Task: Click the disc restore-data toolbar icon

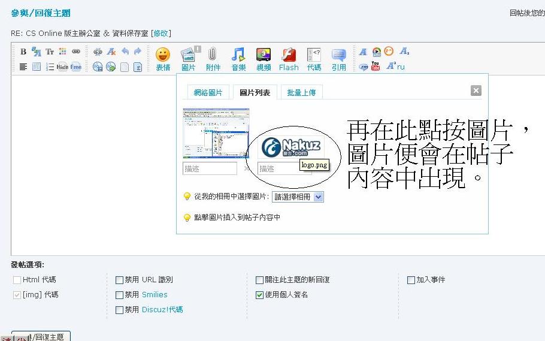Action: click(111, 67)
